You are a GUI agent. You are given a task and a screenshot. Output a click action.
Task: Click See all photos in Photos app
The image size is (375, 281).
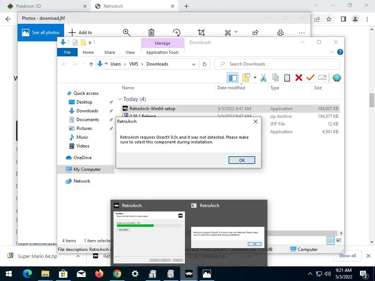pyautogui.click(x=41, y=33)
